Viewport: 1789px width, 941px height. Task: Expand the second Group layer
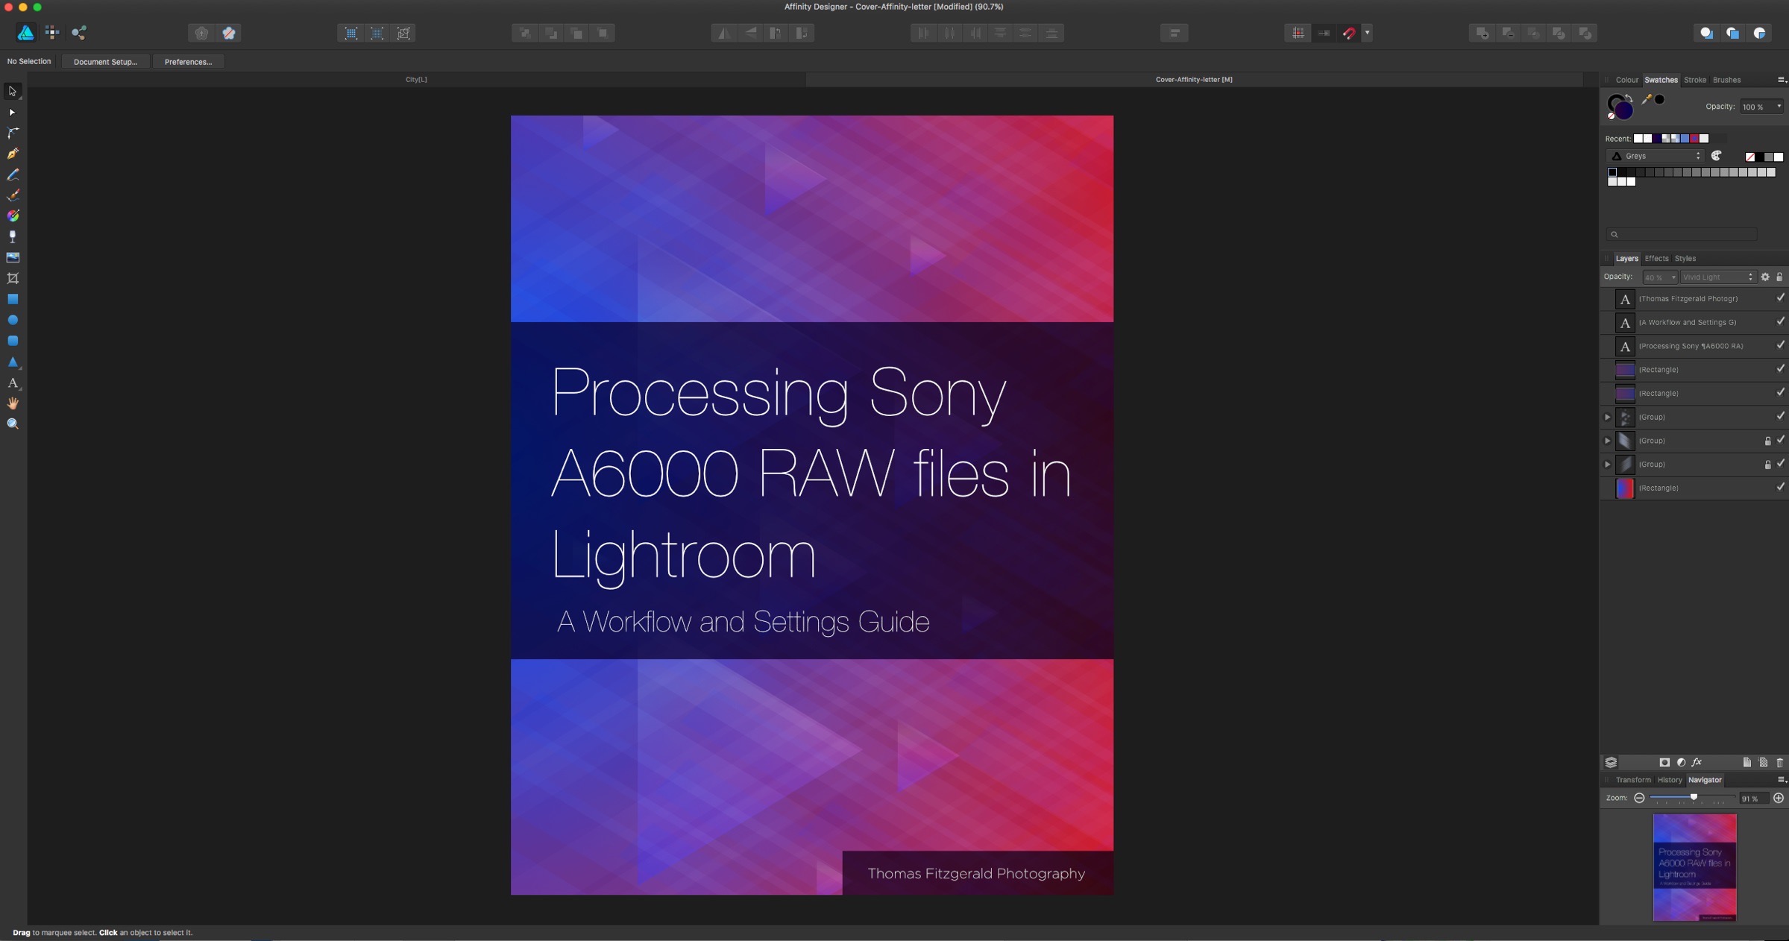coord(1608,441)
